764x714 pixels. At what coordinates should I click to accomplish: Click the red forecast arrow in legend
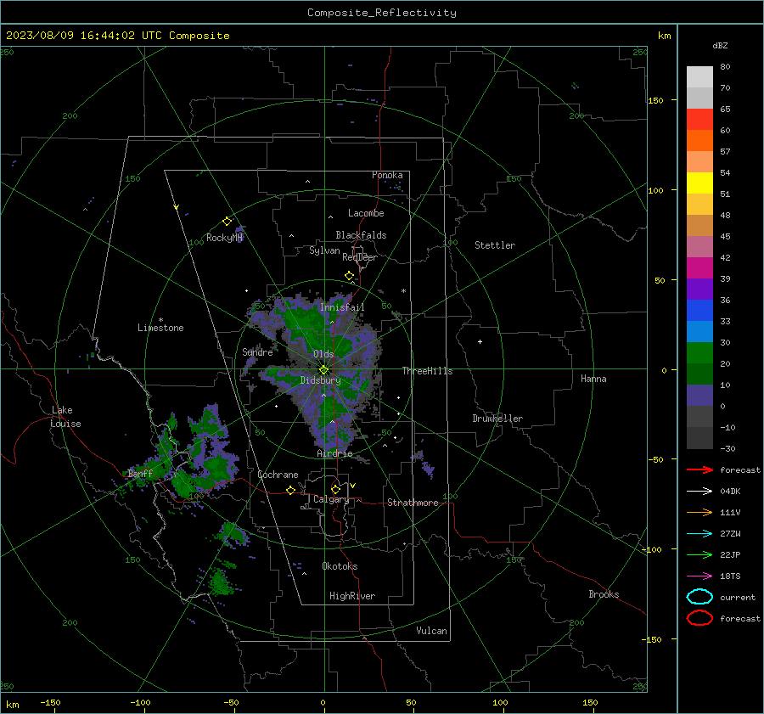tap(699, 469)
